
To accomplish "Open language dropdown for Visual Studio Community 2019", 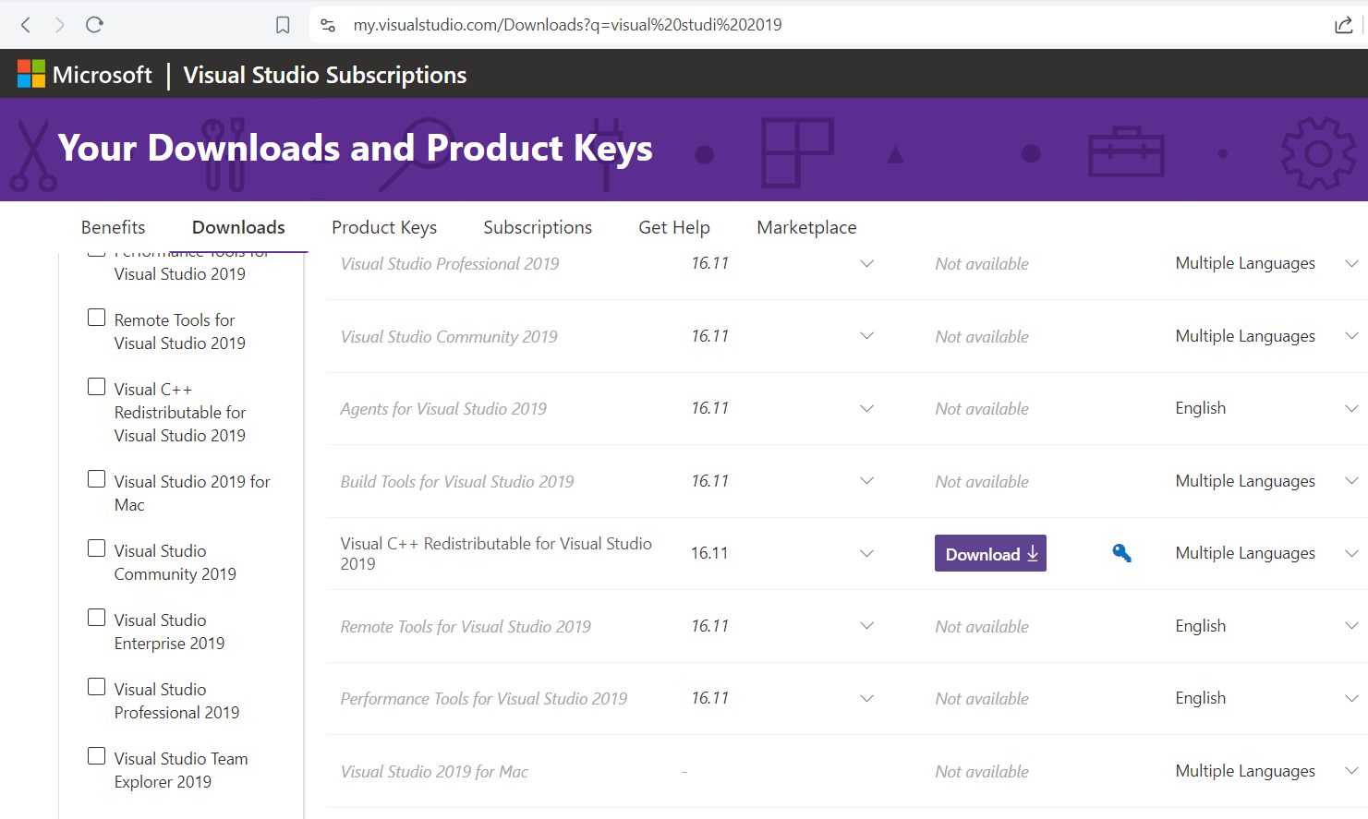I will point(1351,336).
